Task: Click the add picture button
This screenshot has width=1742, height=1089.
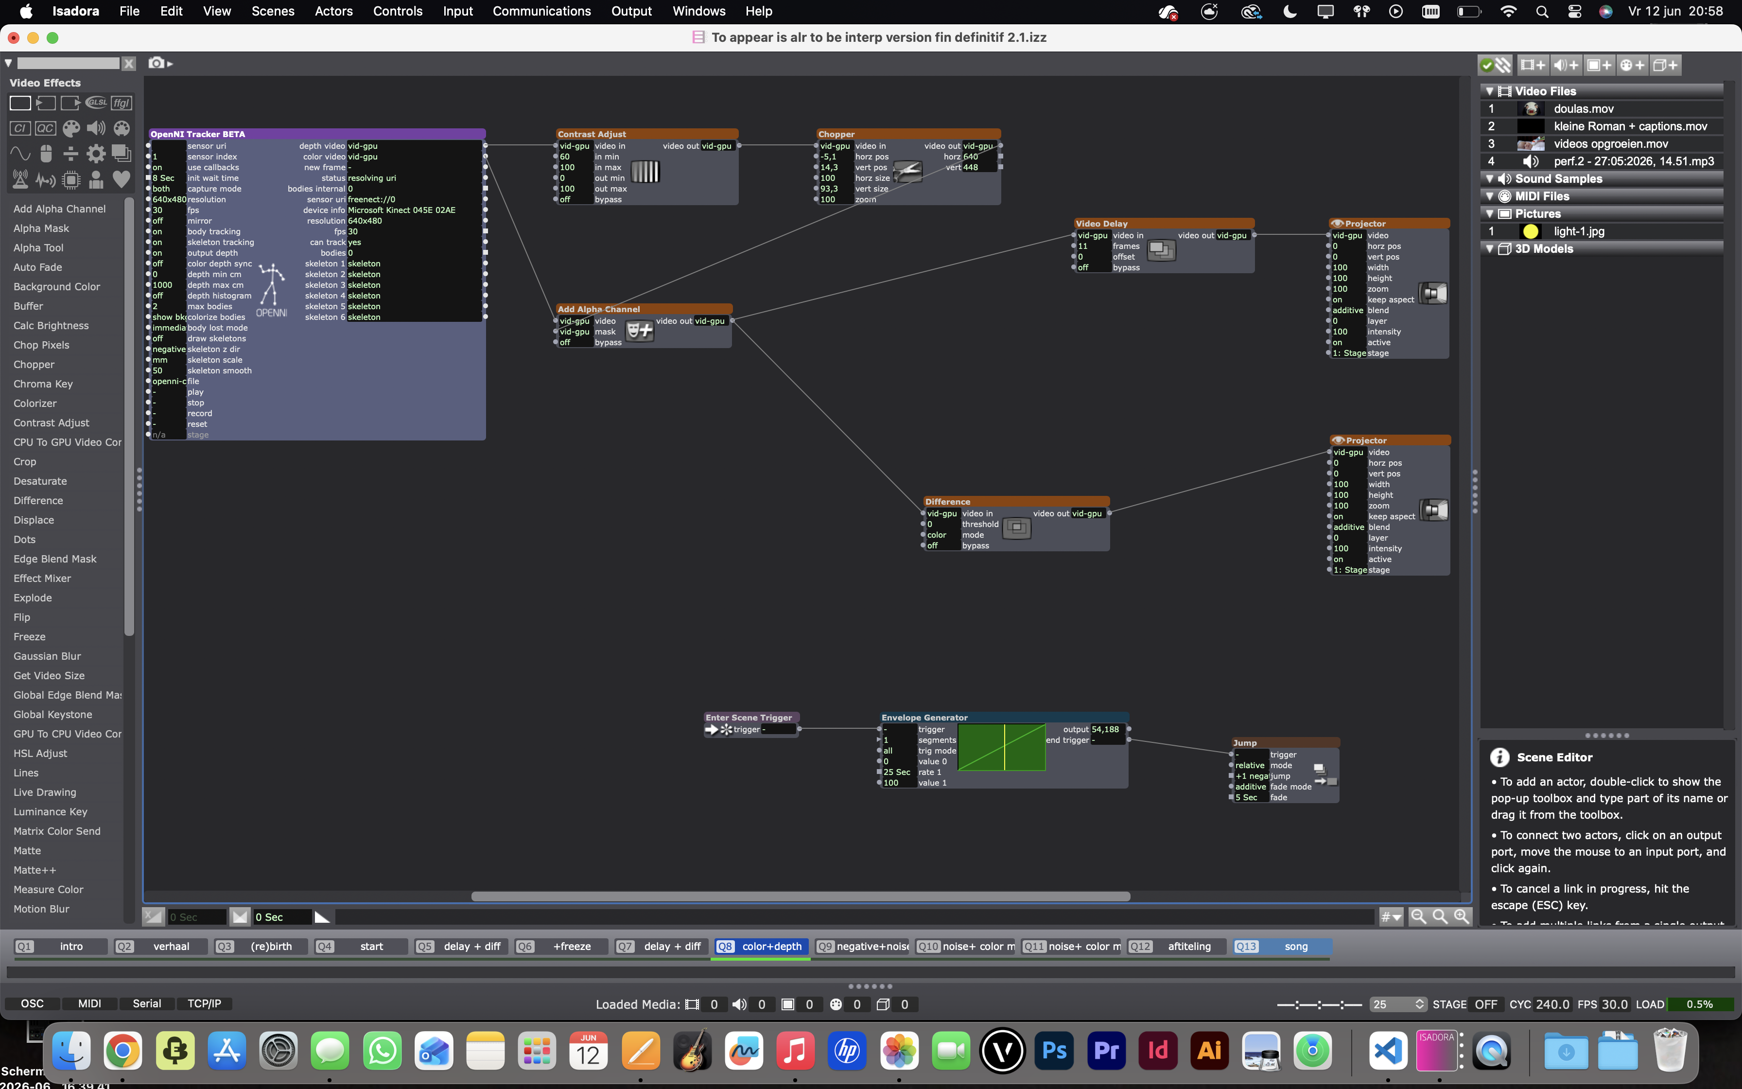Action: [x=1599, y=65]
